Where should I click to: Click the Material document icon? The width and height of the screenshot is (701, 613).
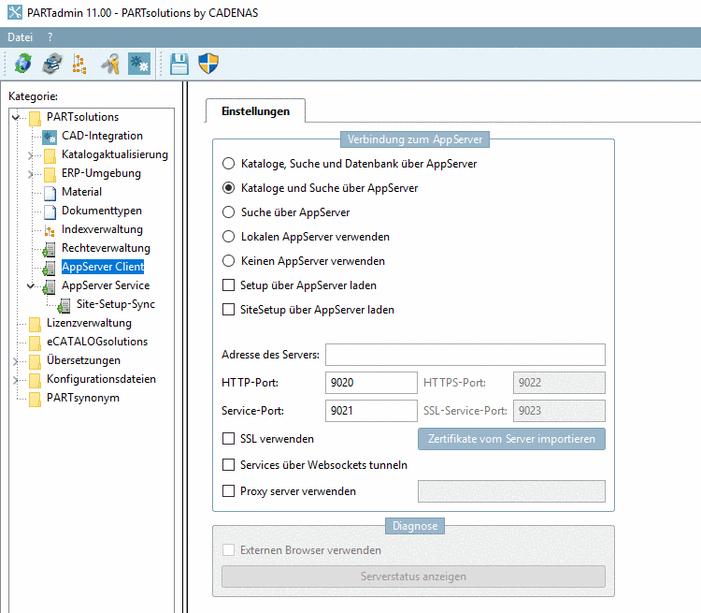50,193
